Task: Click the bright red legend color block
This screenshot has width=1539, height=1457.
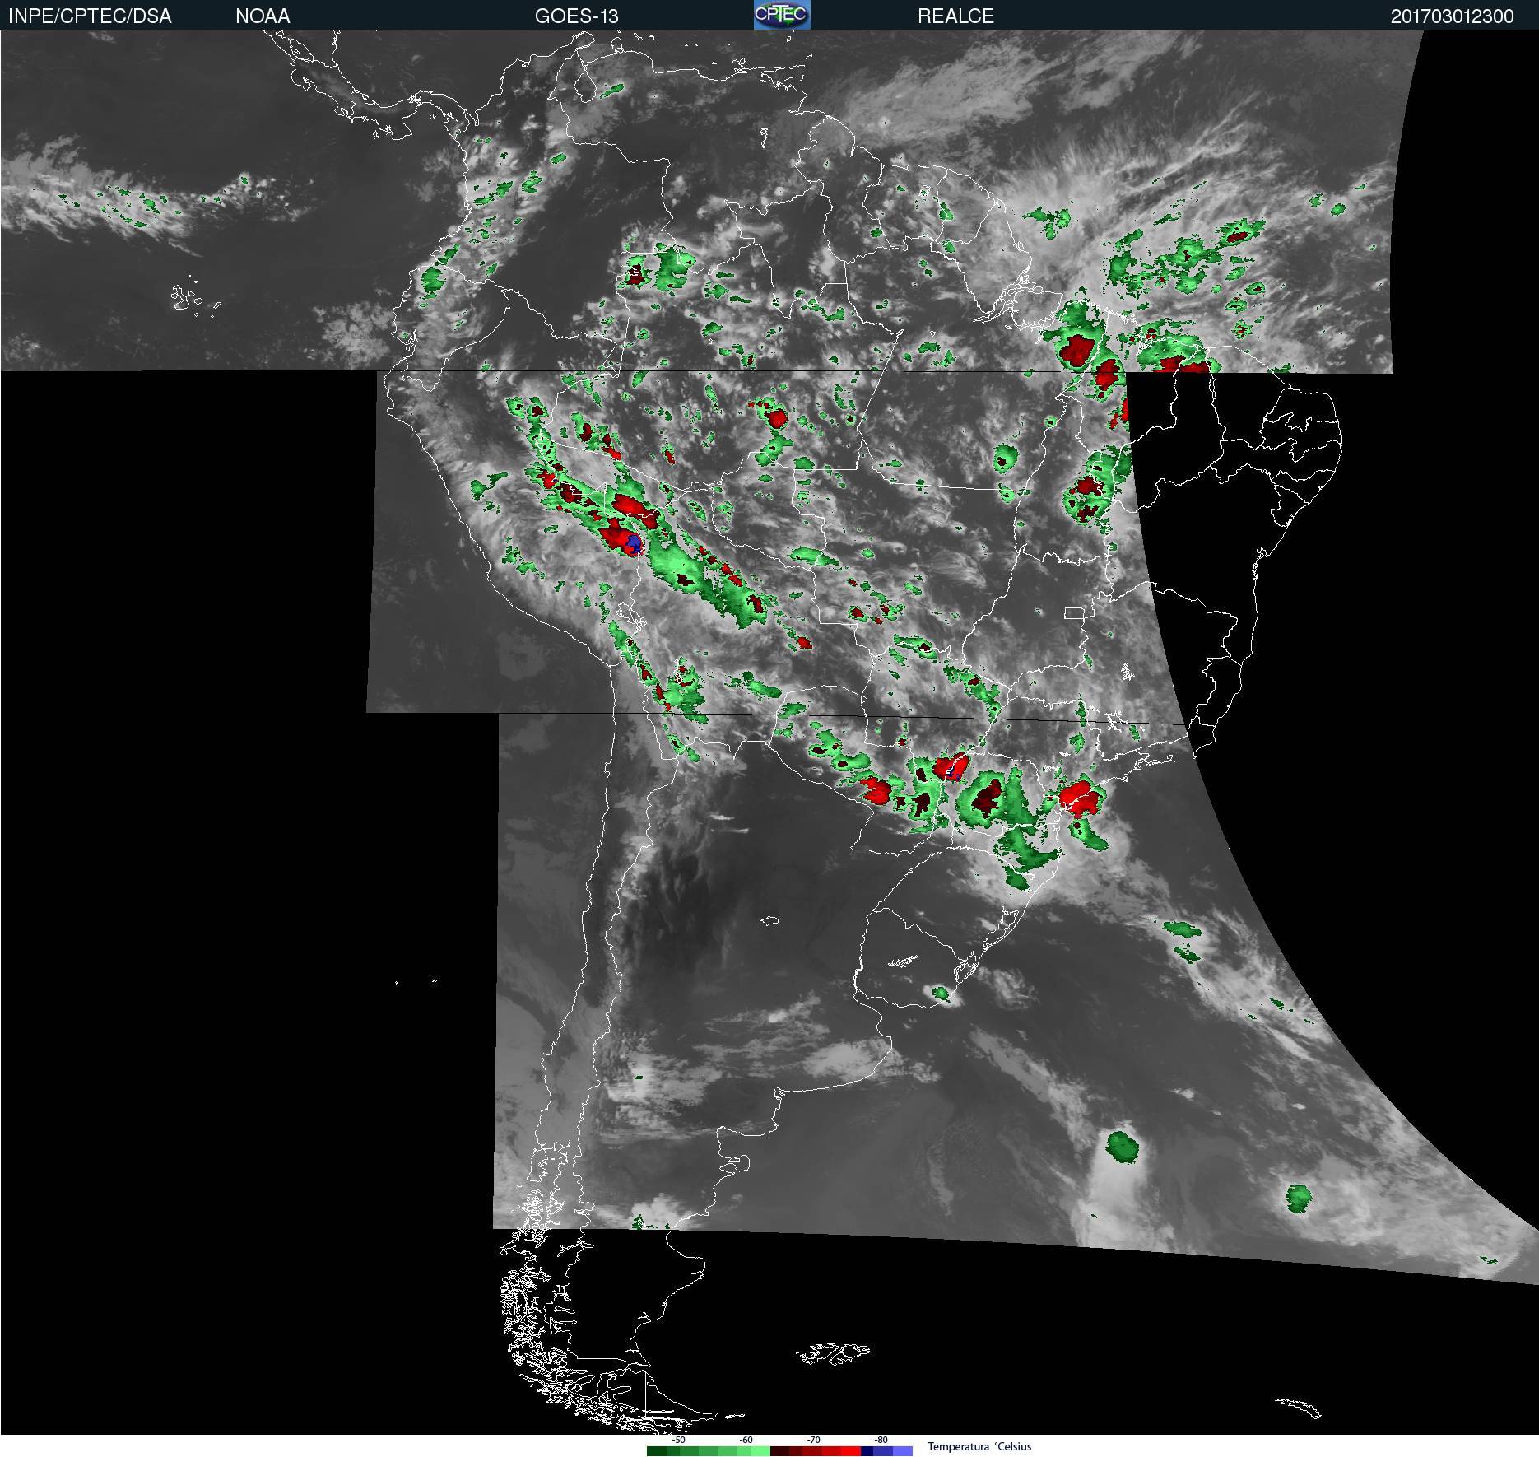Action: [851, 1450]
